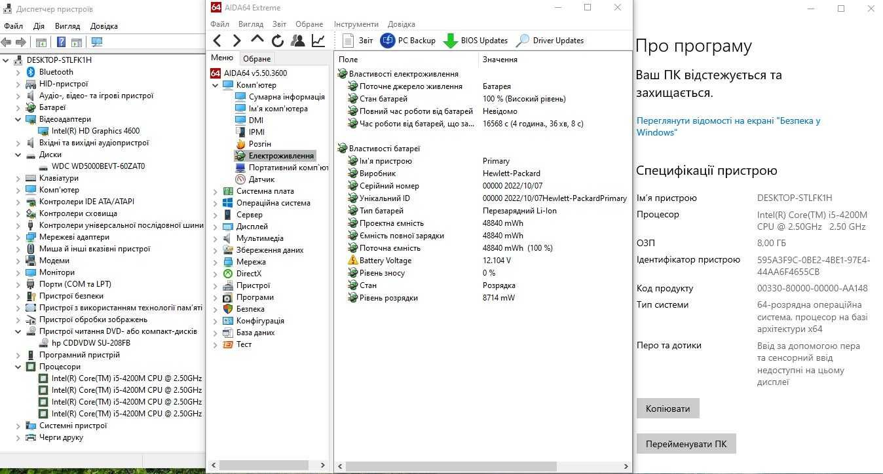Open the AIDA64 user/manage icon
Viewport: 883px width, 474px height.
click(x=298, y=41)
